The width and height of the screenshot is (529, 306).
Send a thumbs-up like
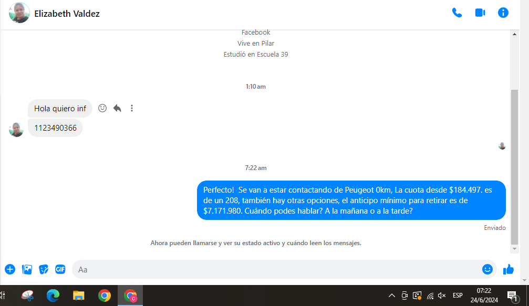pos(508,269)
